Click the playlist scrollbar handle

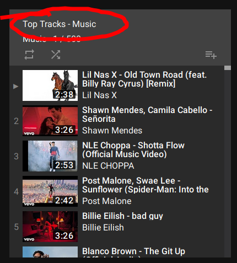[x=228, y=68]
